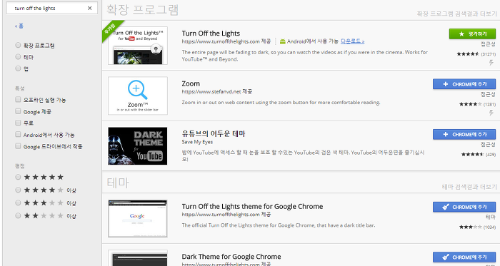The height and width of the screenshot is (266, 500).
Task: Click the Android 다운로드 link
Action: 352,41
